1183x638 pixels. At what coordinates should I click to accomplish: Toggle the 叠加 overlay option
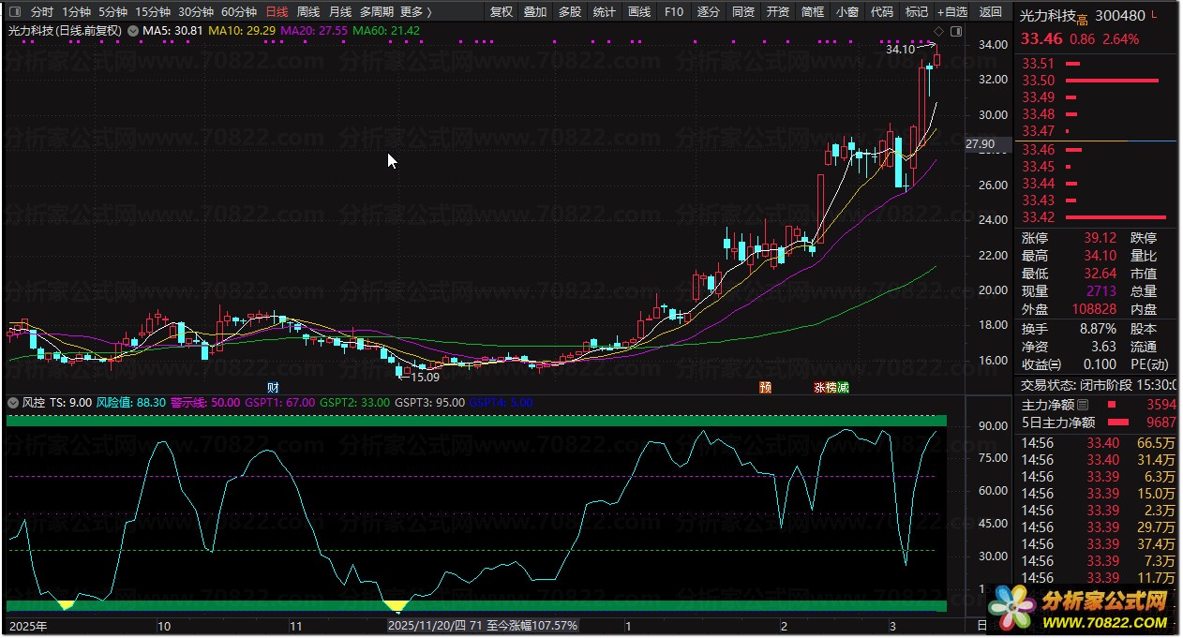[535, 12]
